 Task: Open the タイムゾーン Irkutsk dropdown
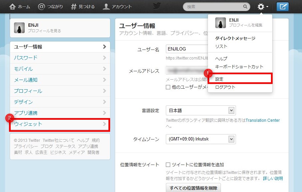tap(201, 139)
